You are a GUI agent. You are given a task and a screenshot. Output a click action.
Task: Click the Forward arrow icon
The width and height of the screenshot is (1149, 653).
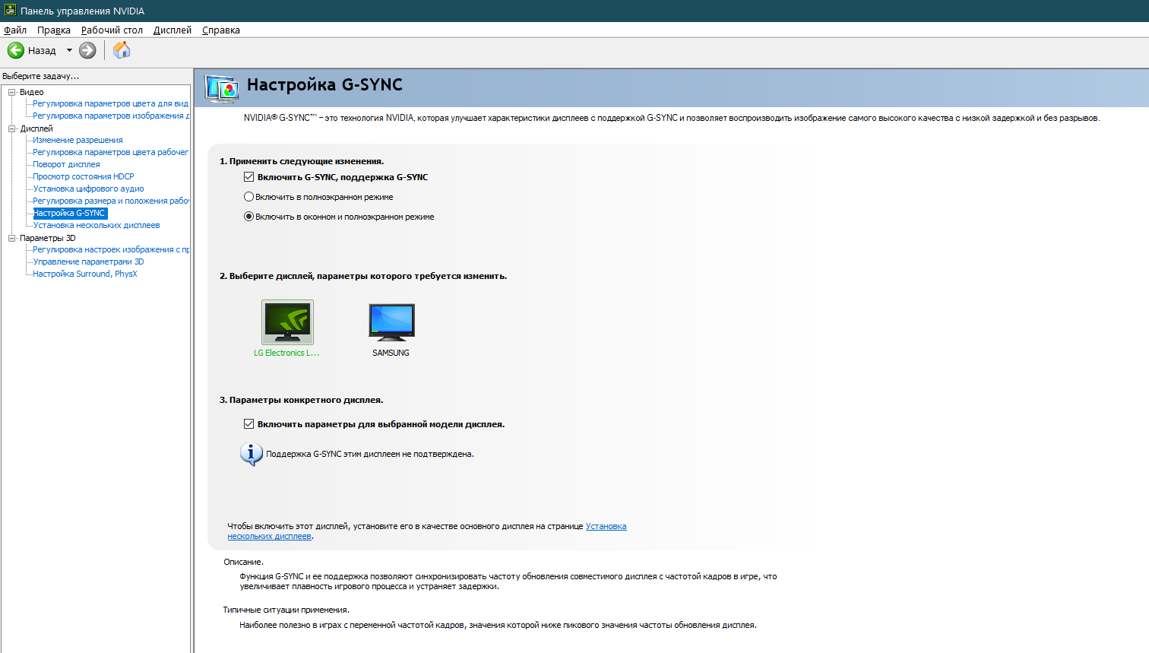[x=88, y=51]
